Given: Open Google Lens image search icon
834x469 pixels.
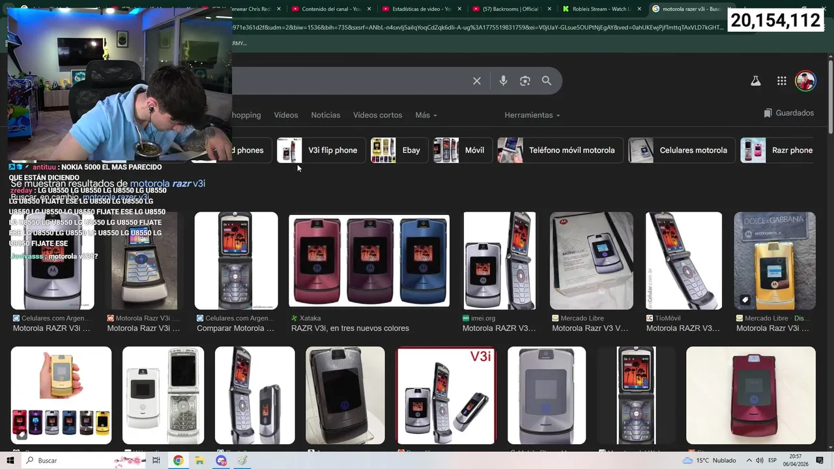Looking at the screenshot, I should click(x=525, y=81).
